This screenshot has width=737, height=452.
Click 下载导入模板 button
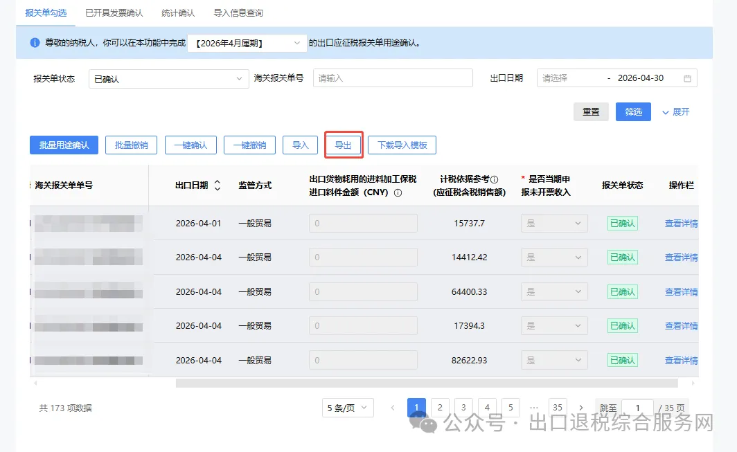click(x=402, y=145)
